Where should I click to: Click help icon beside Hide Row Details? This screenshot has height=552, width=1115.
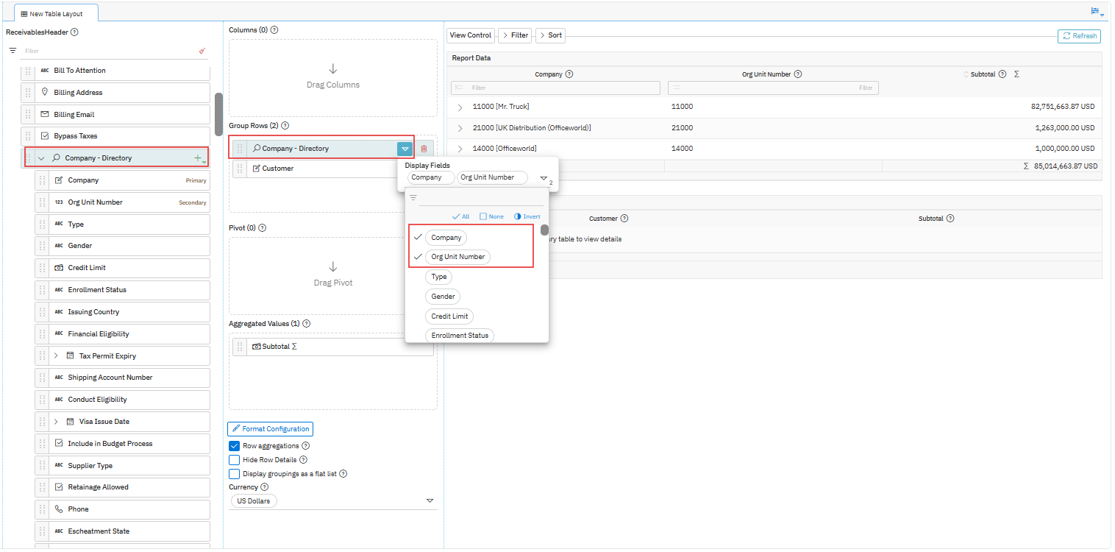[304, 460]
